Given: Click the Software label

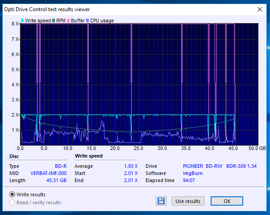Looking at the screenshot, I should click(156, 173).
